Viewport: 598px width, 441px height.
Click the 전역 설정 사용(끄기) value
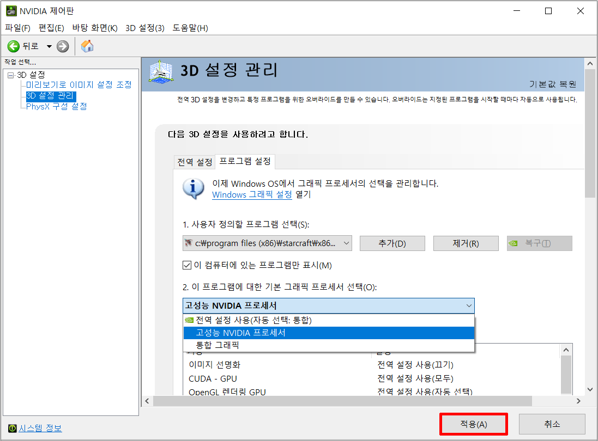point(415,365)
